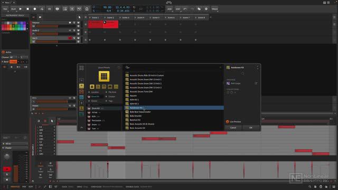Launch the Scene 4 header
This screenshot has width=338, height=190.
[141, 17]
